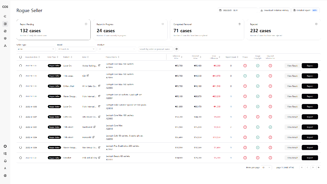Image resolution: width=327 pixels, height=184 pixels.
Task: Select the Hanworld row checkbox
Action: point(20,137)
